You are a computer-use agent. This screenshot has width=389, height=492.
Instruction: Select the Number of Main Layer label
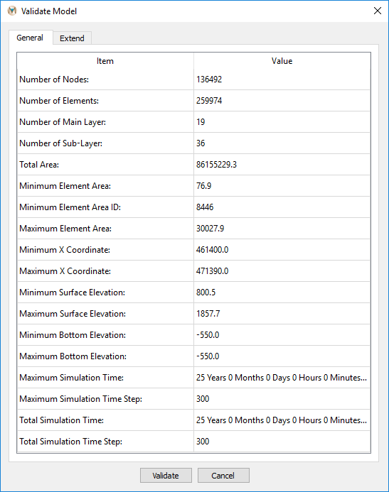click(63, 122)
